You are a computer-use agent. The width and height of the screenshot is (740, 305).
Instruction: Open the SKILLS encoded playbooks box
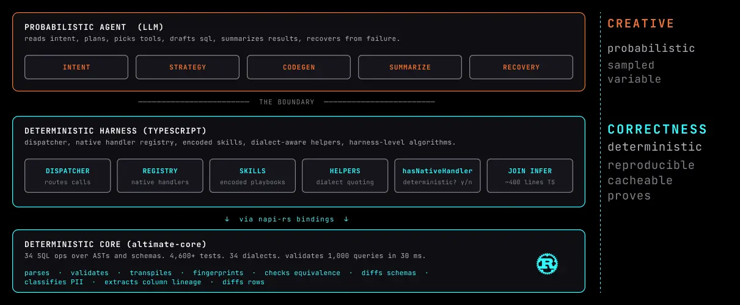[252, 176]
